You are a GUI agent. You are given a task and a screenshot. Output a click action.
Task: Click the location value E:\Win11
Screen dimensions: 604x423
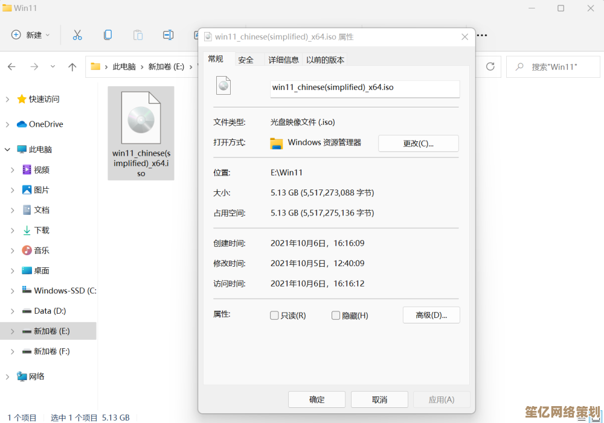(x=286, y=173)
